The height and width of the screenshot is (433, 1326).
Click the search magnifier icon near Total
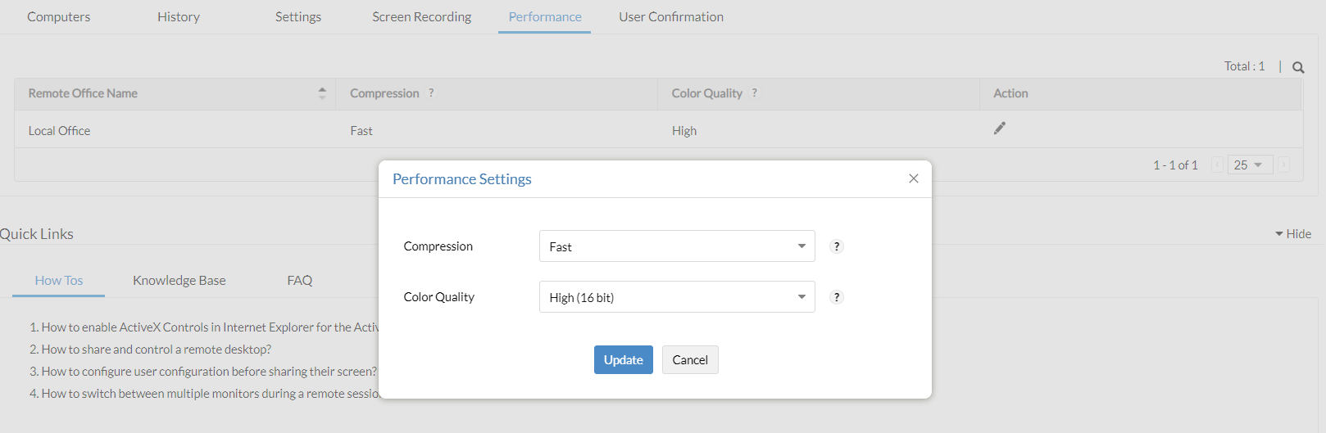tap(1298, 68)
